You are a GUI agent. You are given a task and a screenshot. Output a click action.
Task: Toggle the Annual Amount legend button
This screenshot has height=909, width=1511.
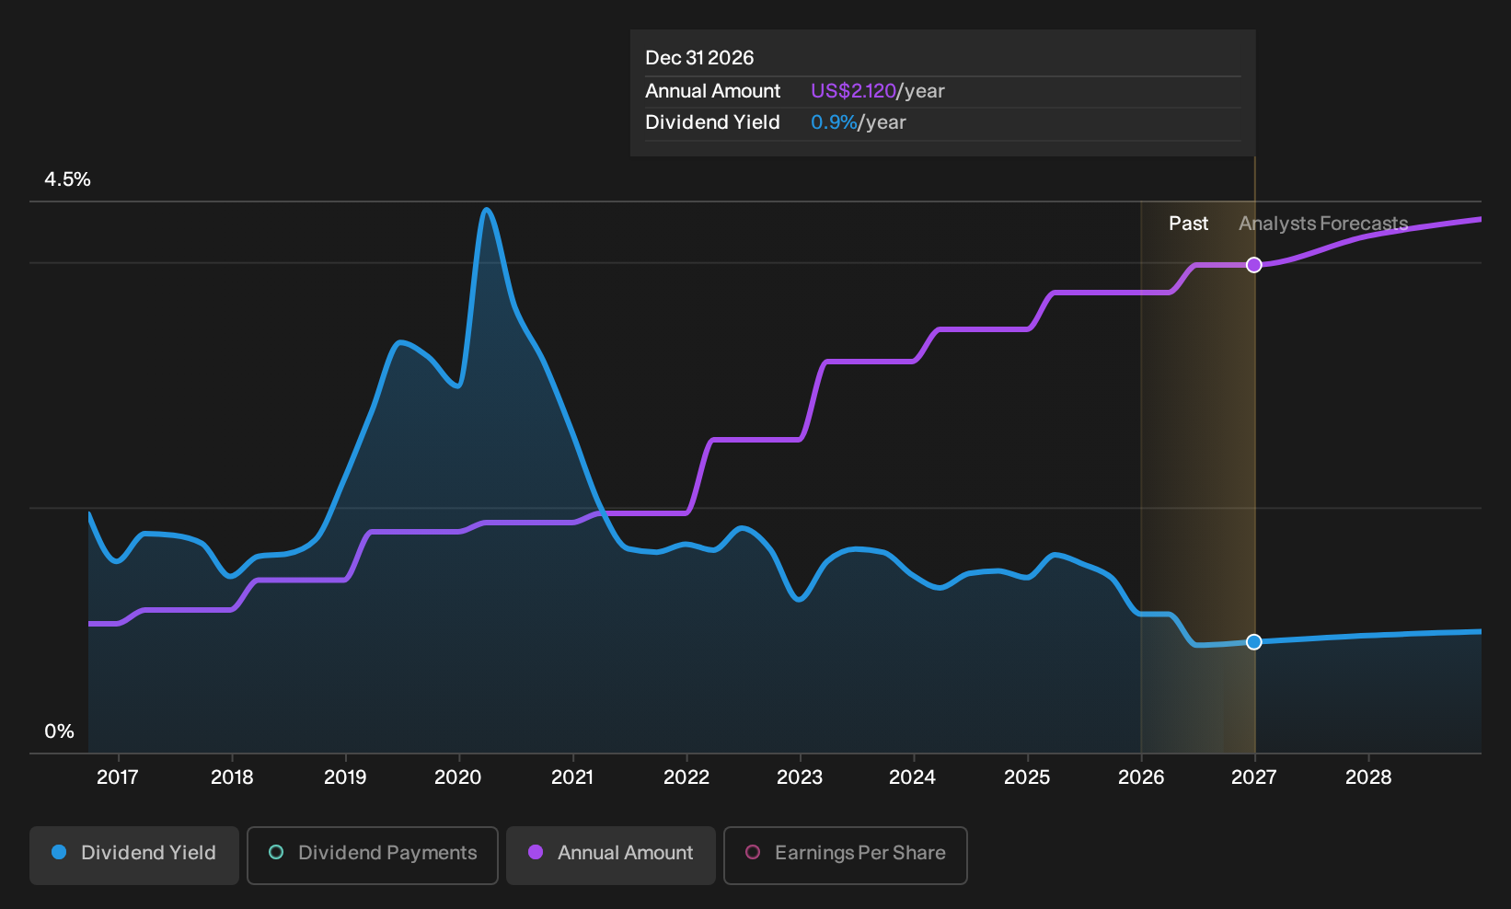[x=611, y=855]
